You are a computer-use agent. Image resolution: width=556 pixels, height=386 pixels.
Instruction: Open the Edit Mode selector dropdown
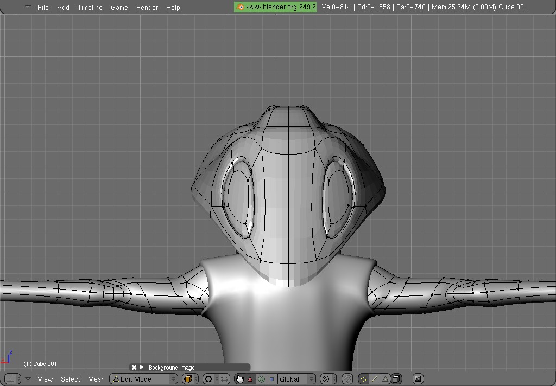(143, 379)
